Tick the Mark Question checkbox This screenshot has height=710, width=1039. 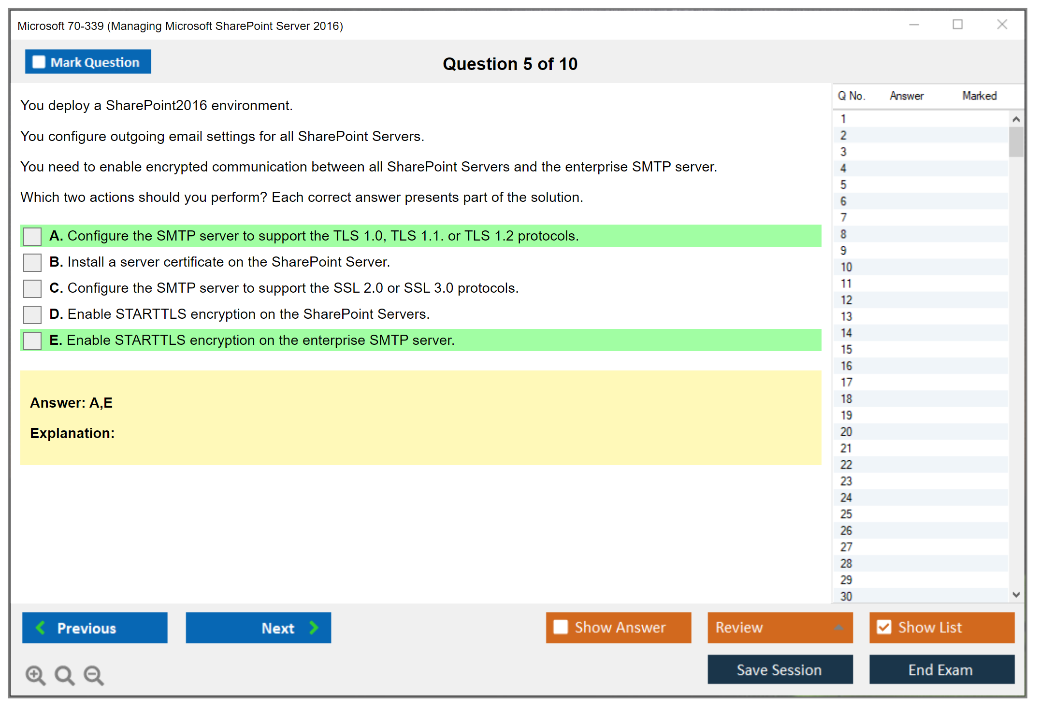click(x=39, y=62)
